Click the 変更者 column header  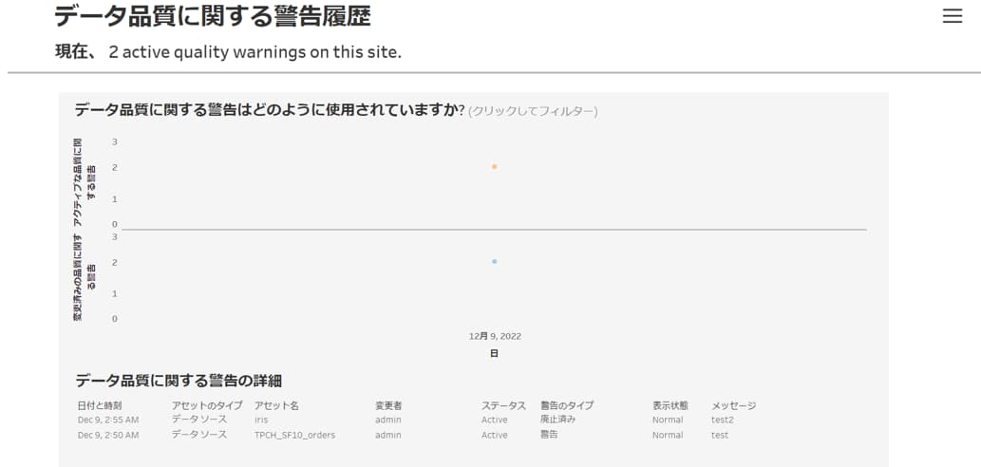tap(388, 405)
